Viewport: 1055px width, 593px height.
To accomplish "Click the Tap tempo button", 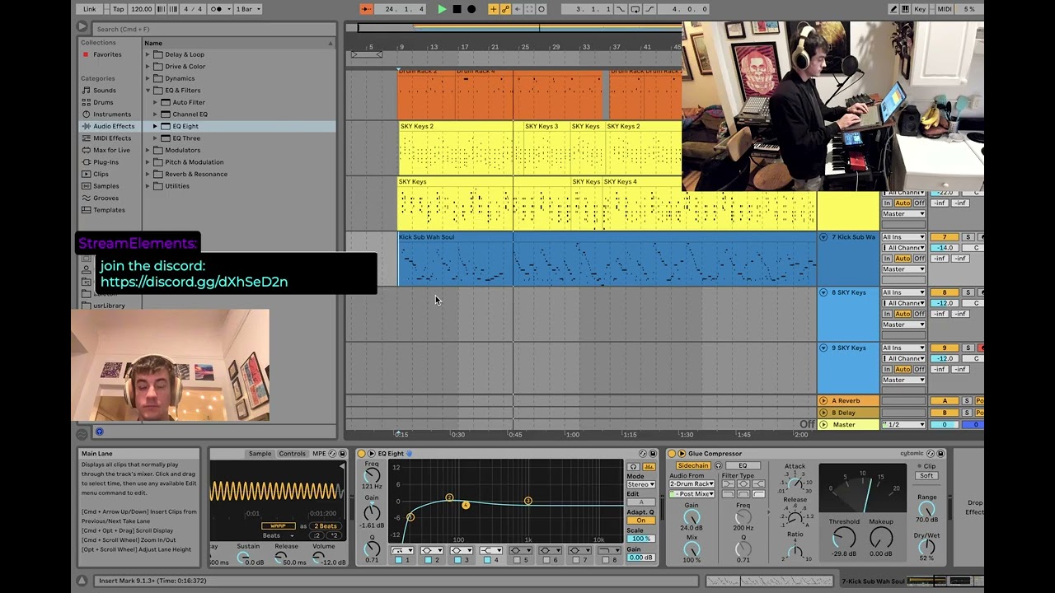I will [119, 9].
